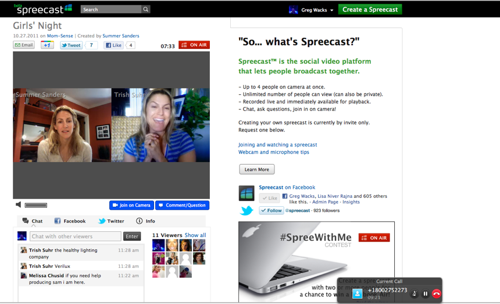Open the Greg Wacks account dropdown

[x=317, y=10]
